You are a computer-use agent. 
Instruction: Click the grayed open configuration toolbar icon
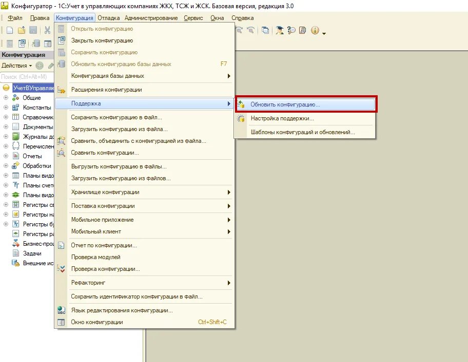[x=10, y=44]
